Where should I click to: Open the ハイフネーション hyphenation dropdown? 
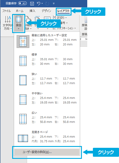(64, 28)
